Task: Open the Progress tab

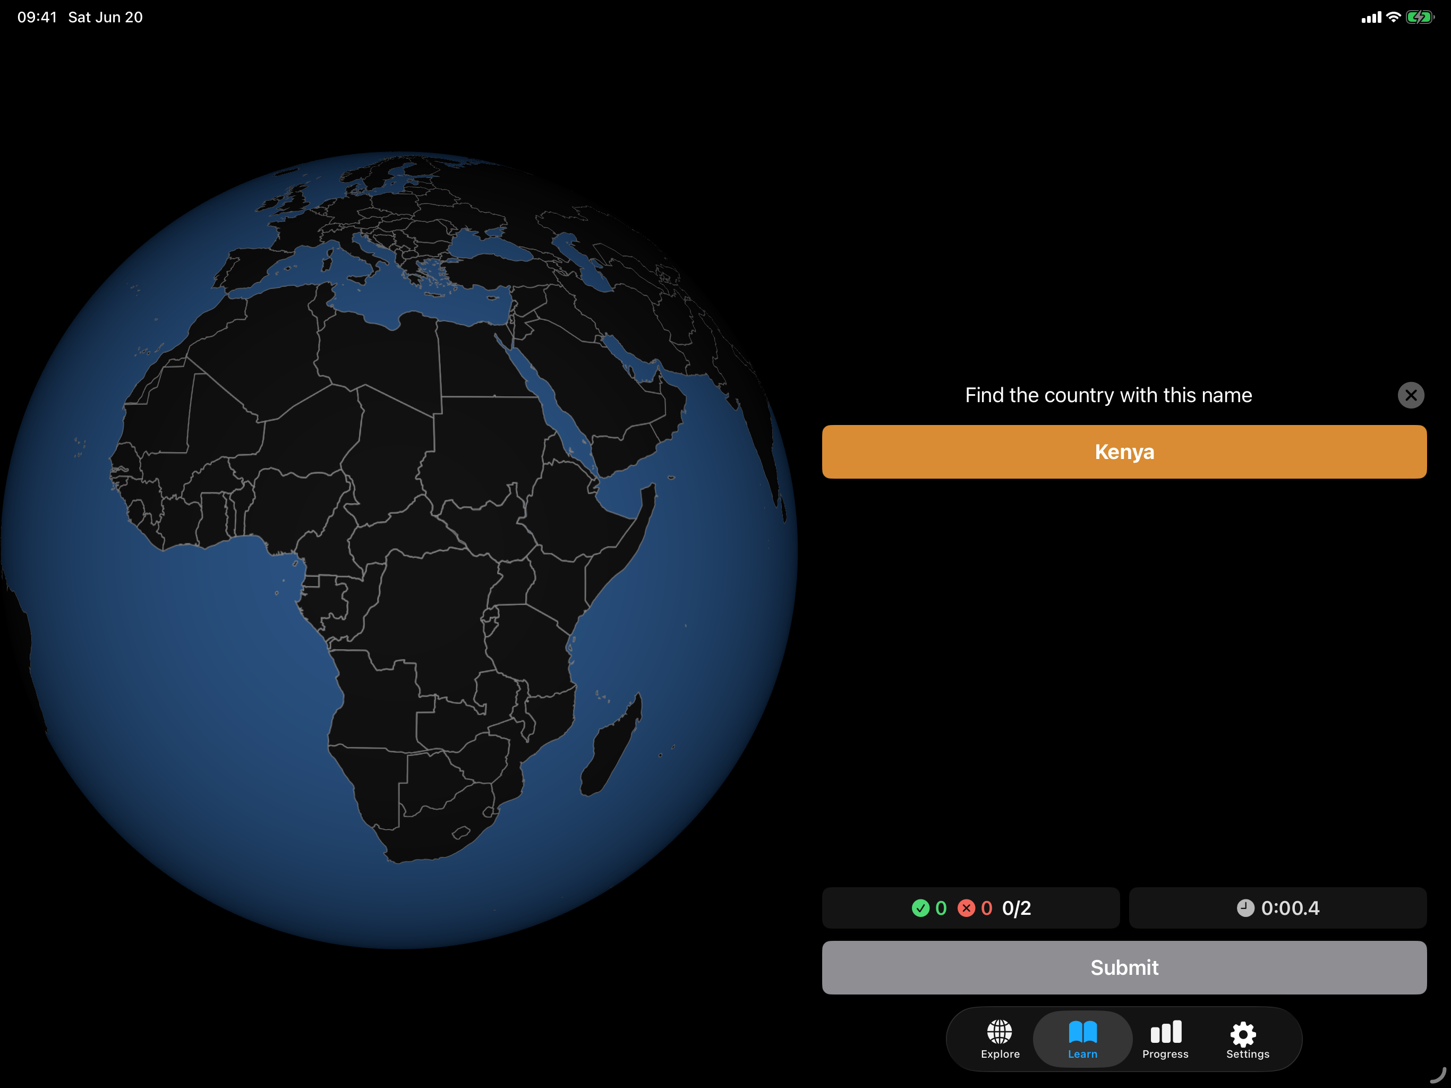Action: point(1165,1040)
